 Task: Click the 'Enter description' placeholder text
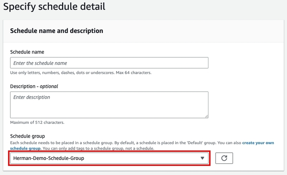(x=32, y=97)
